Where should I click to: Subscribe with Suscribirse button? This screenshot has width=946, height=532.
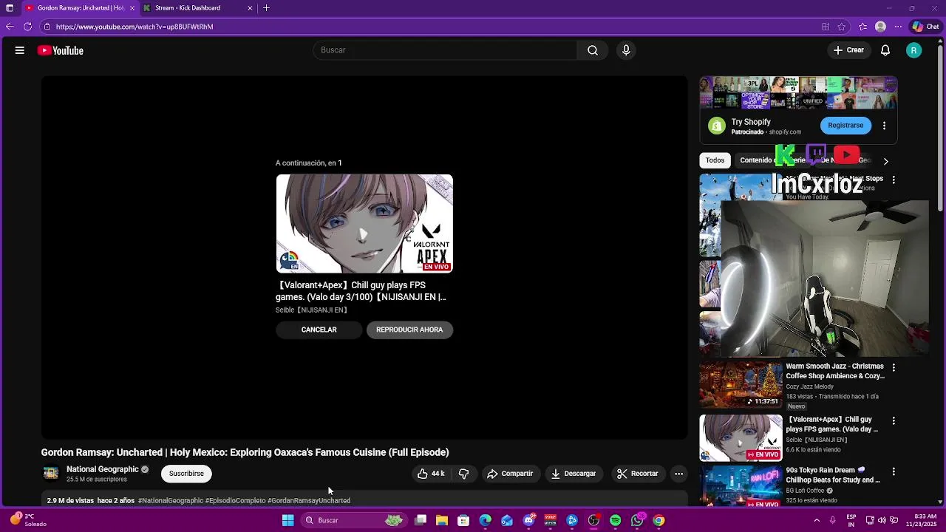[x=186, y=474]
